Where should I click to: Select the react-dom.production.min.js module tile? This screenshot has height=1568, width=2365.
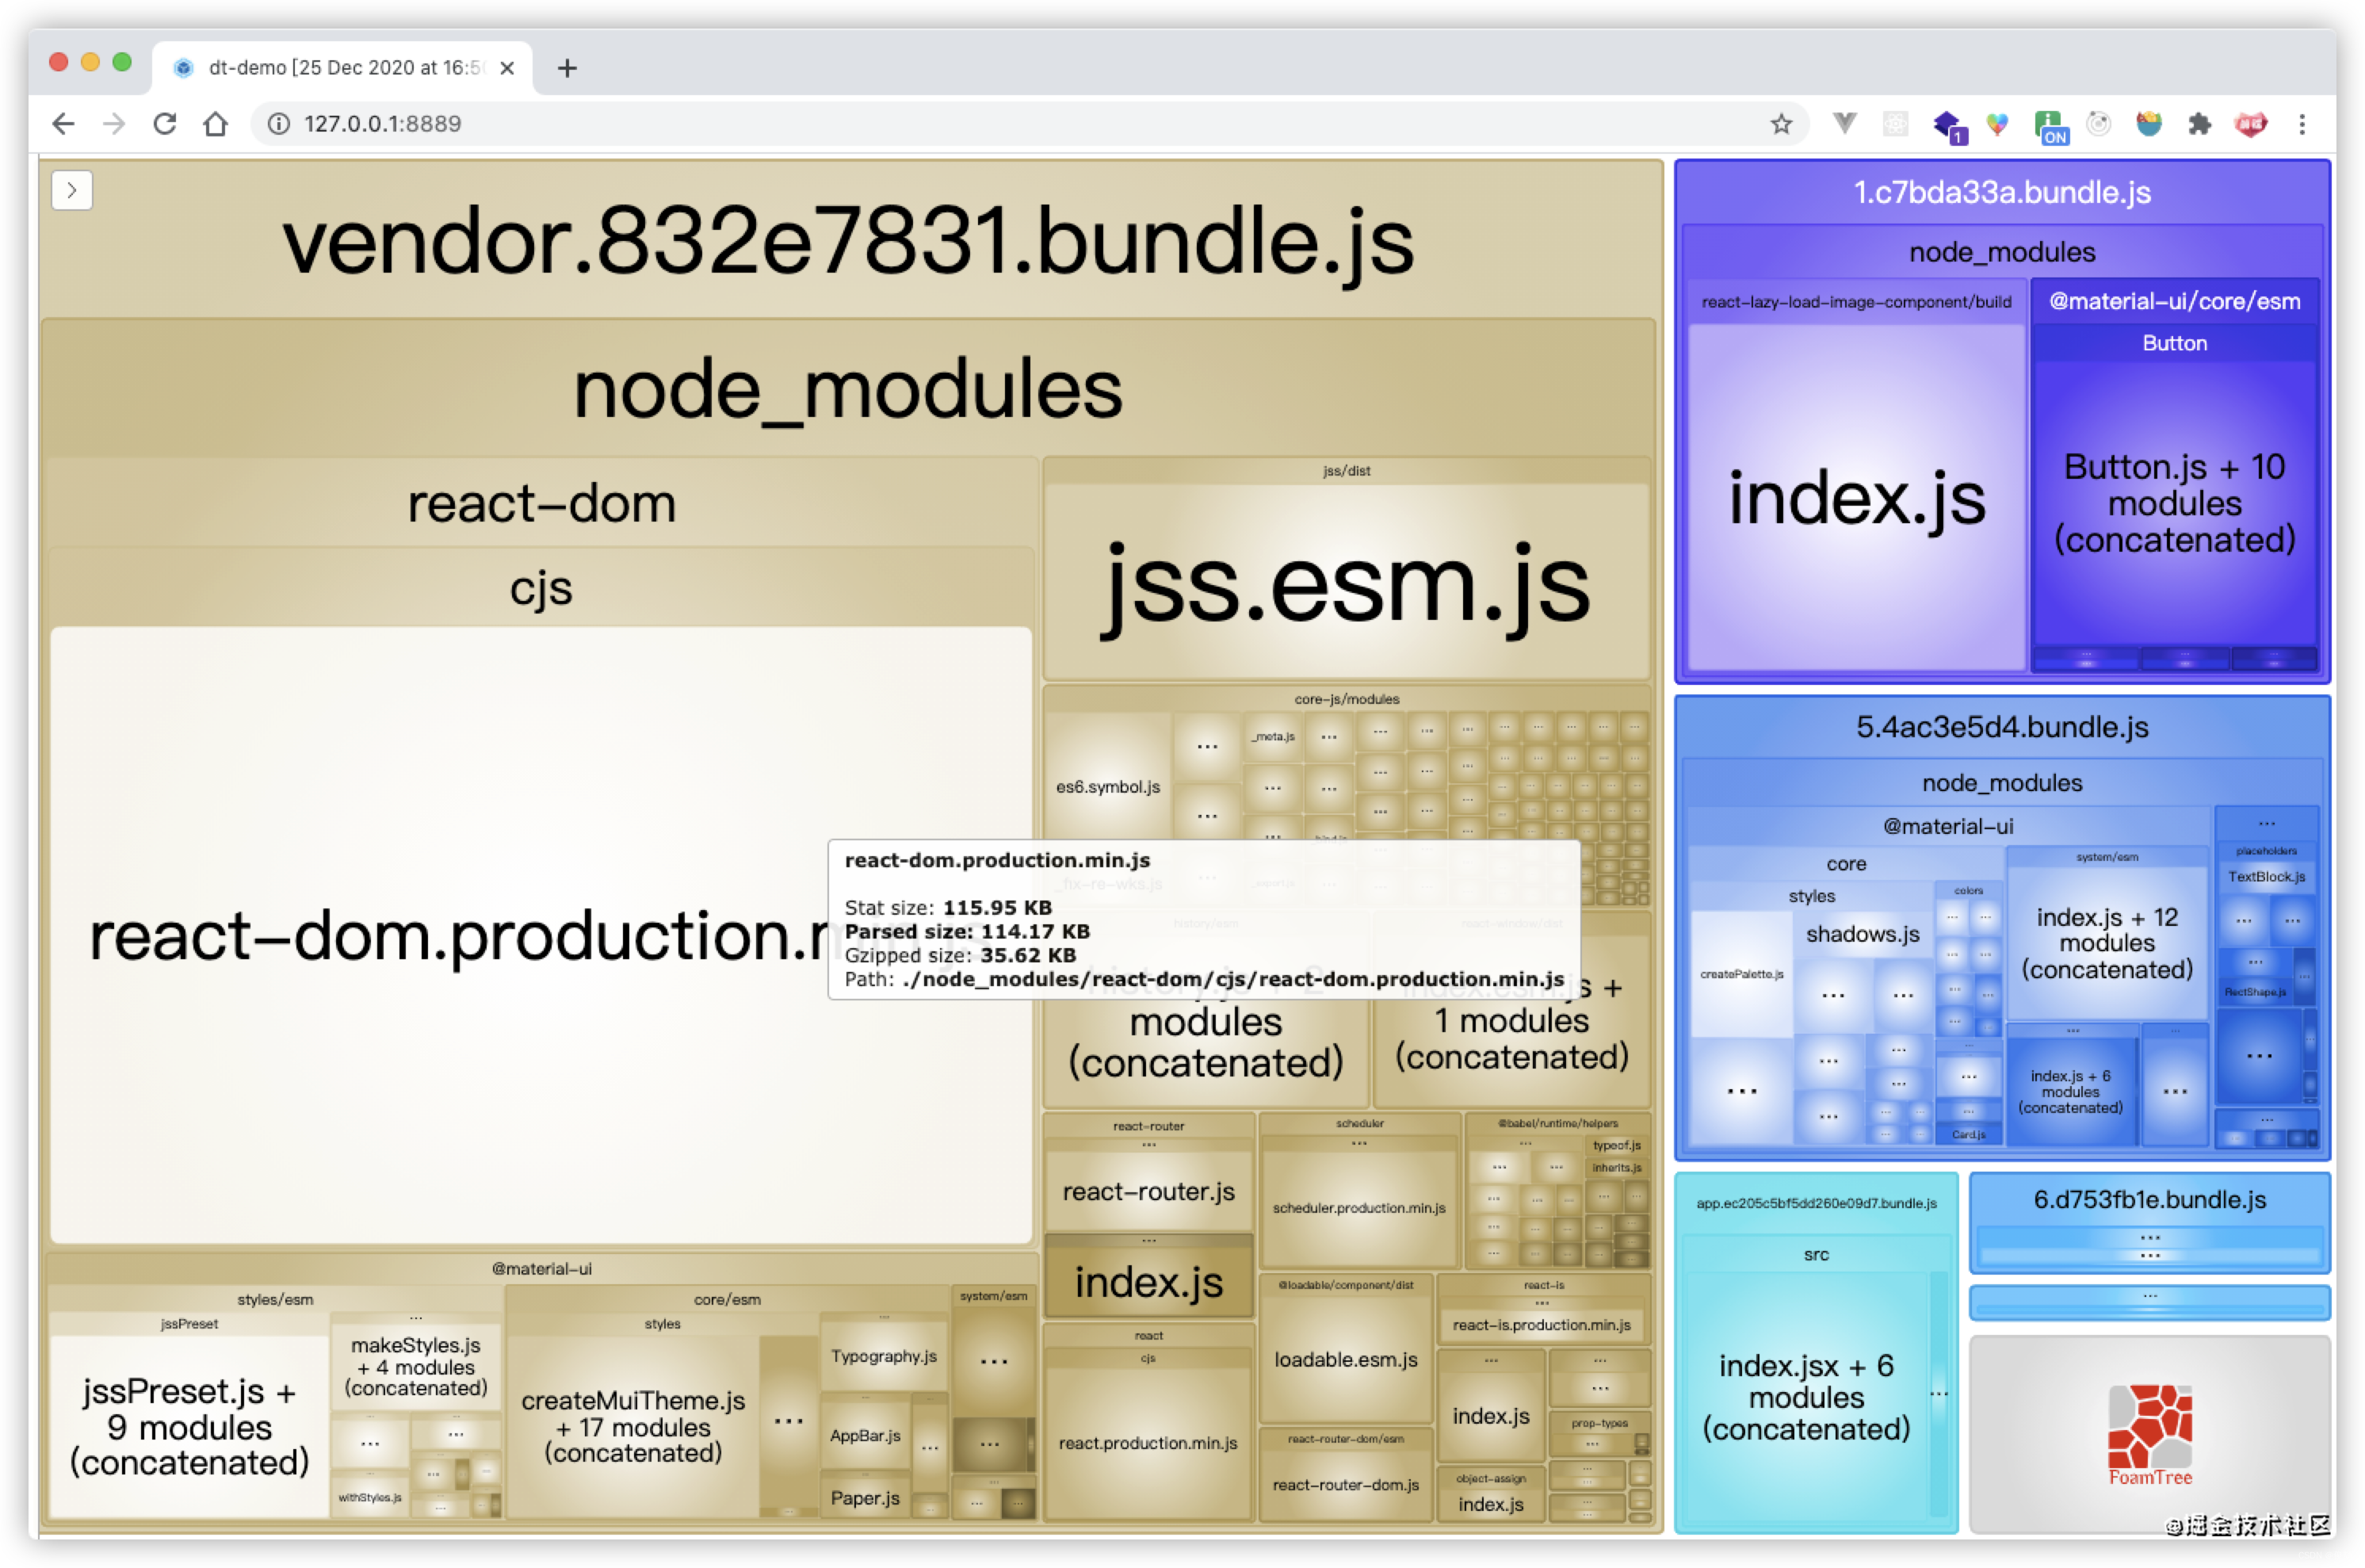tap(541, 935)
